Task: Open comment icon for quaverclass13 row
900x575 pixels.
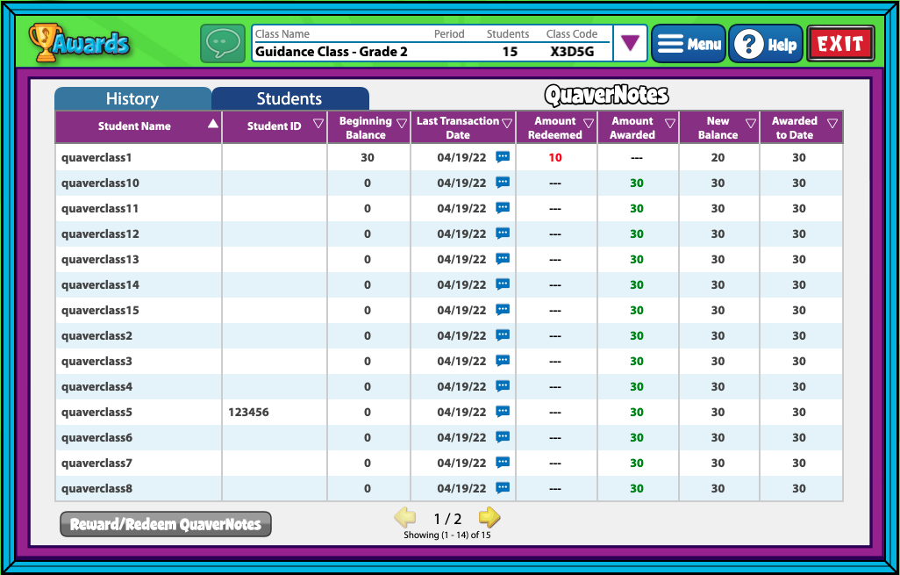Action: tap(503, 259)
